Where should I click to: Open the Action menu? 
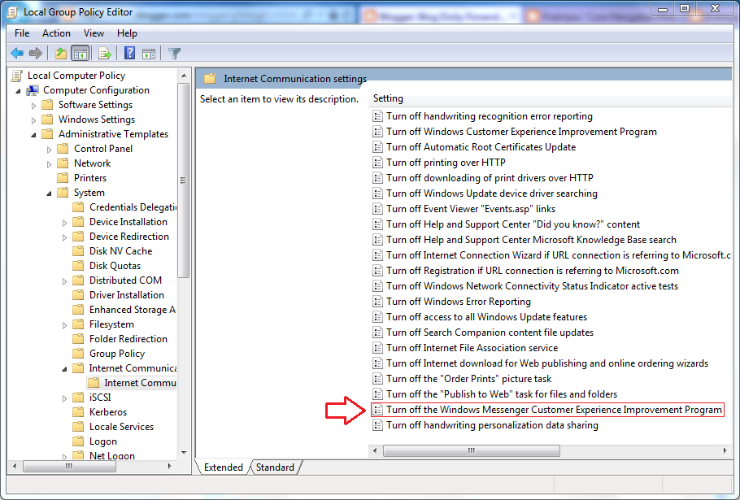pos(56,33)
